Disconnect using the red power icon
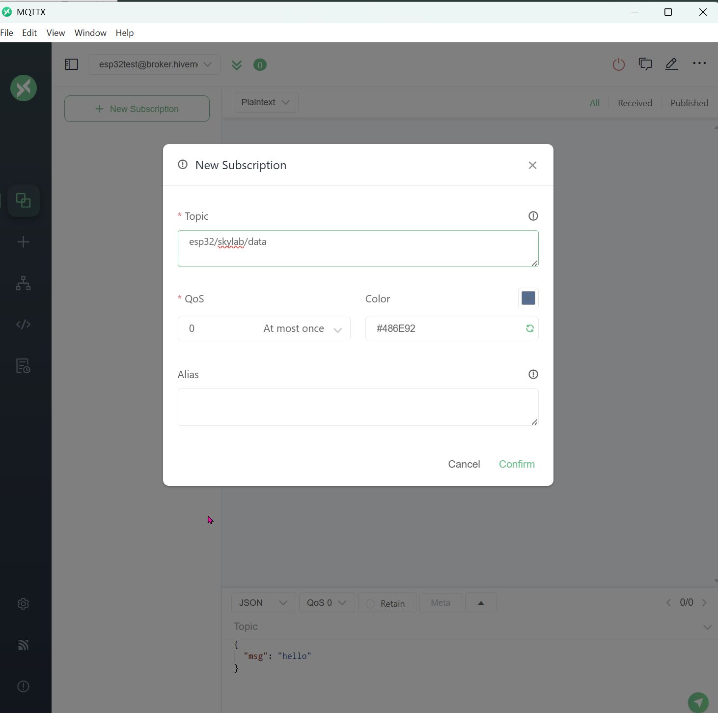Image resolution: width=718 pixels, height=713 pixels. pos(619,64)
